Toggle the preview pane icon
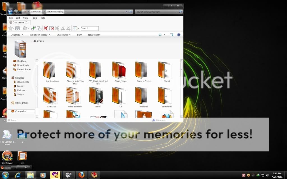Screen dimensions: 287x179 (x=172, y=35)
